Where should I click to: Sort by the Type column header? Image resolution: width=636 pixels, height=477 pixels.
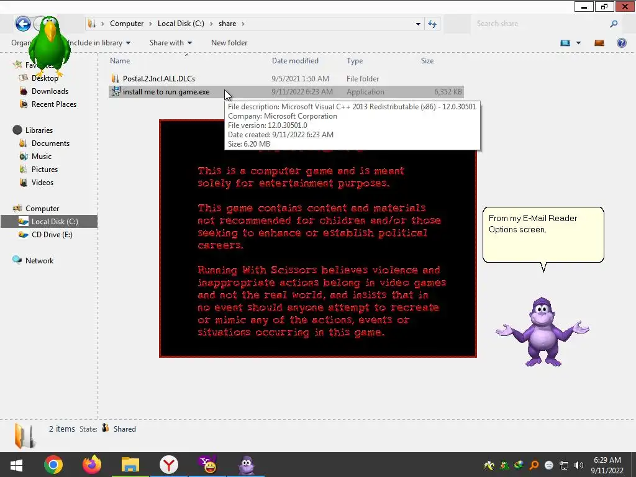(x=355, y=61)
